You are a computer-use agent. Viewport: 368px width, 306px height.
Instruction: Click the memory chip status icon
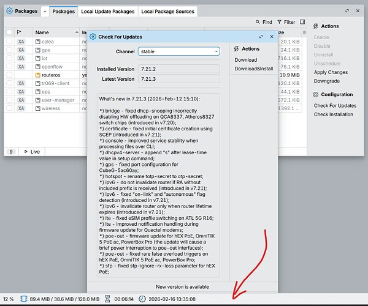(x=24, y=299)
